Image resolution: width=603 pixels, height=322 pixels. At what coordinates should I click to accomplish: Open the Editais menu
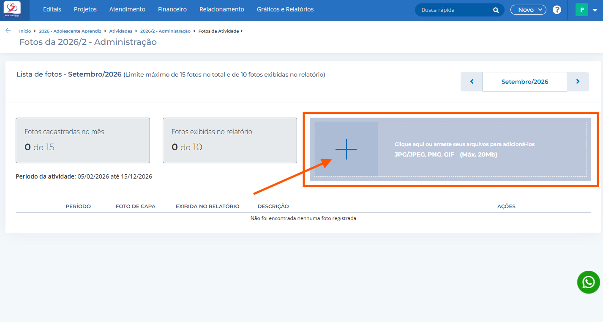pos(52,9)
